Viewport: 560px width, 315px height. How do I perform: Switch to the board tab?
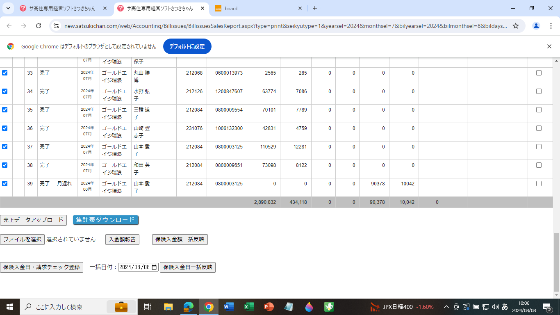point(258,8)
